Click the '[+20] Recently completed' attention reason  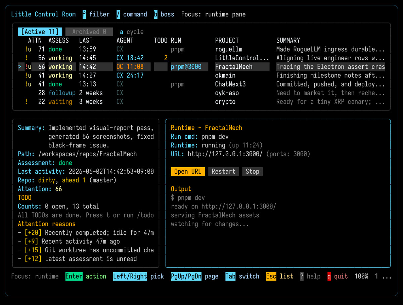pyautogui.click(x=86, y=233)
